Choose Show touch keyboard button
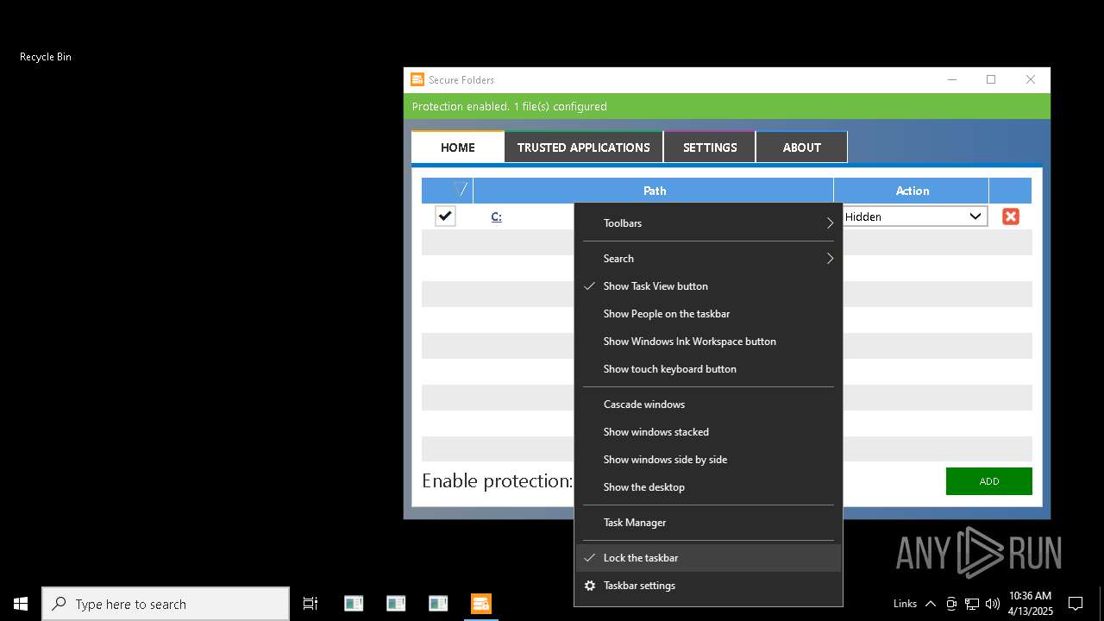The height and width of the screenshot is (621, 1104). (708, 369)
